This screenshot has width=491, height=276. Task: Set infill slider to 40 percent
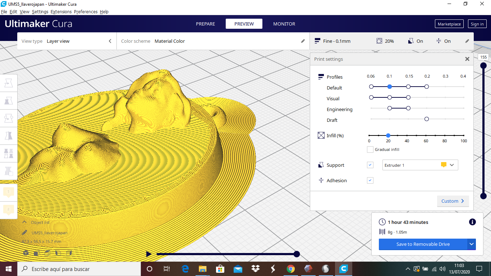(407, 135)
